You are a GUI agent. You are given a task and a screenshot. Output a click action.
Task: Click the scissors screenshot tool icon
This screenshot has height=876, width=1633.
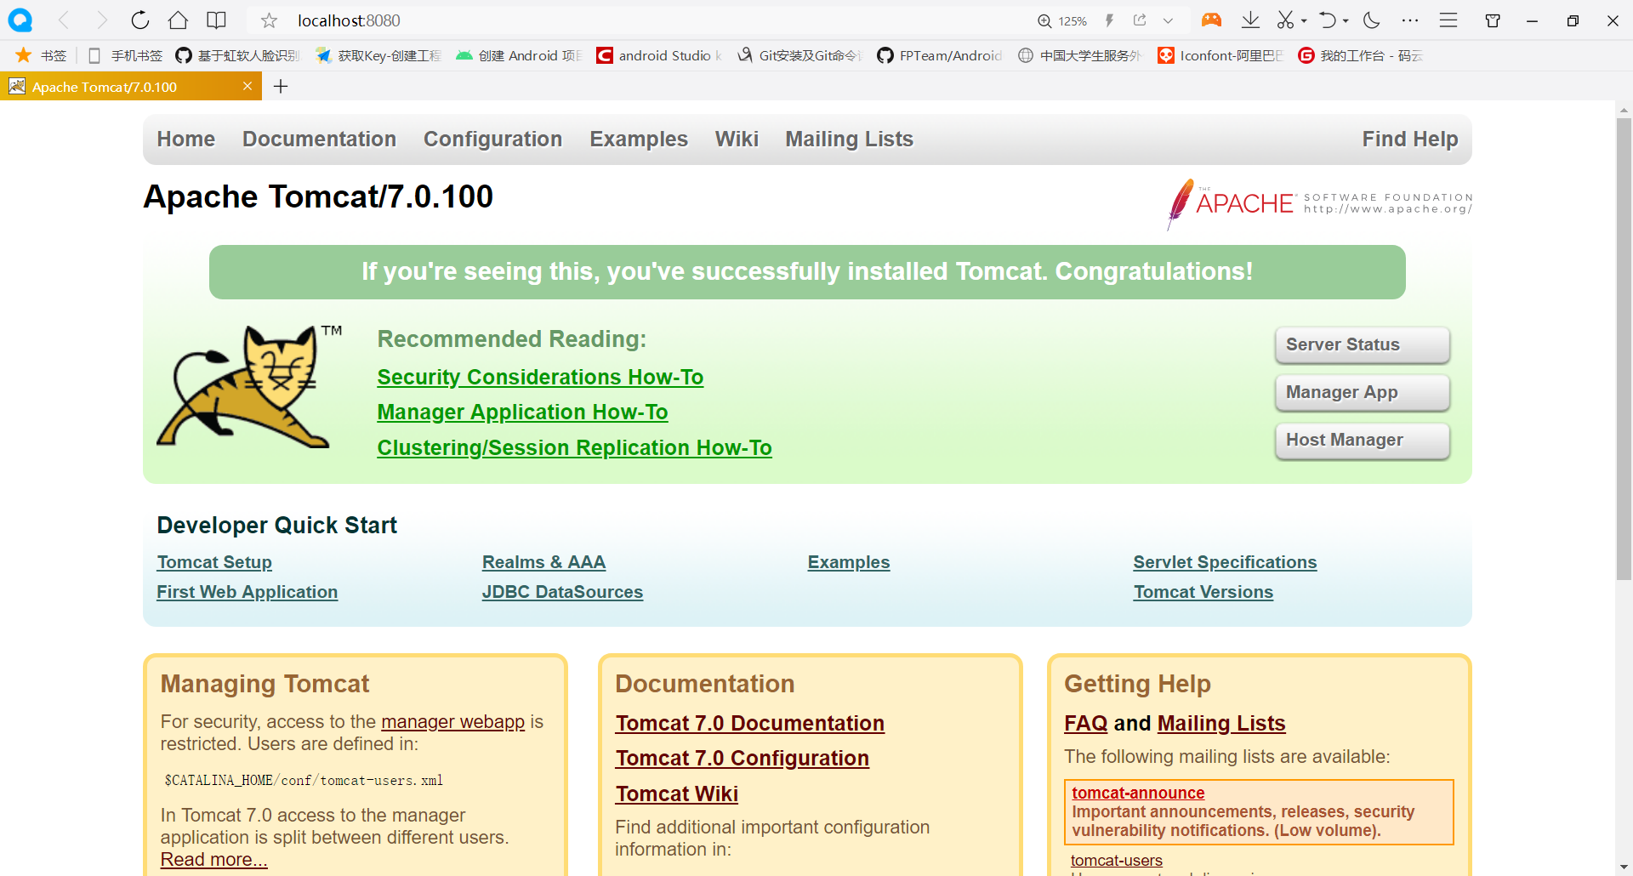pyautogui.click(x=1285, y=20)
